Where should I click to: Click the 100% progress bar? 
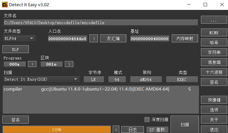point(57,129)
